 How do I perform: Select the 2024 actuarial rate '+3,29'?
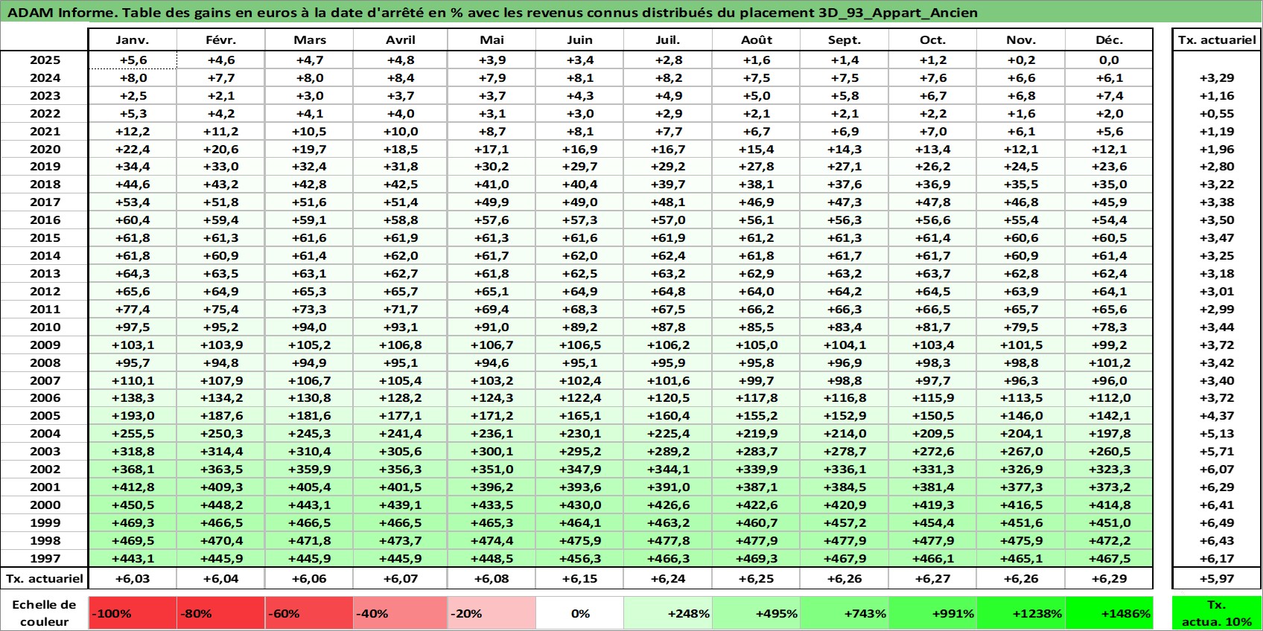click(x=1217, y=77)
